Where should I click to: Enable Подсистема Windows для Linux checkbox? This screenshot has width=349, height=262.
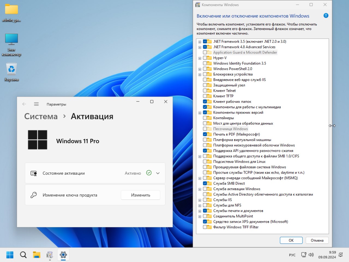[x=205, y=162]
